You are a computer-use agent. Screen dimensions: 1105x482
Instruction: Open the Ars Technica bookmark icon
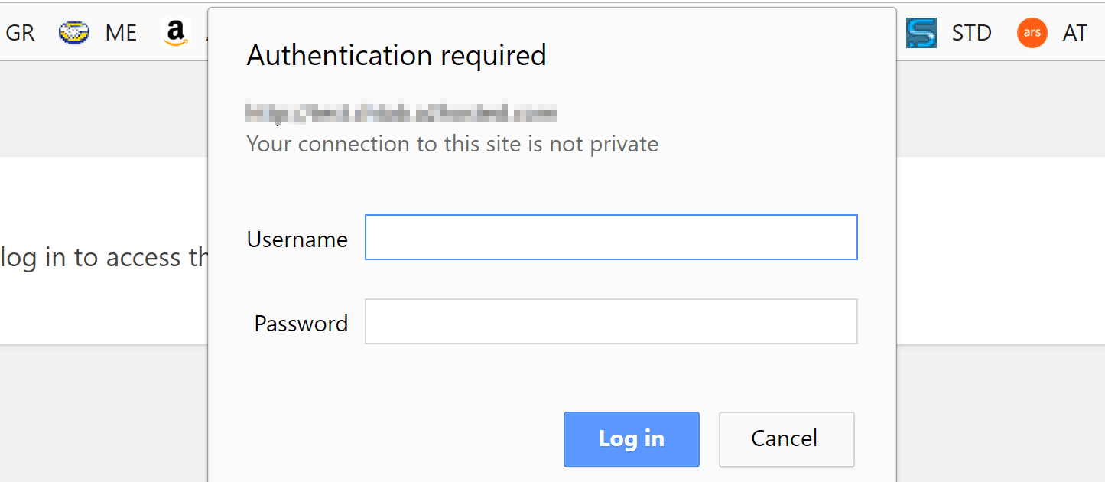click(1032, 32)
